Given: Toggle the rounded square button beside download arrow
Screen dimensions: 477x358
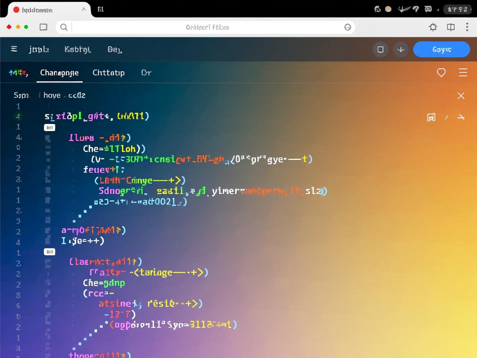Looking at the screenshot, I should (x=381, y=49).
